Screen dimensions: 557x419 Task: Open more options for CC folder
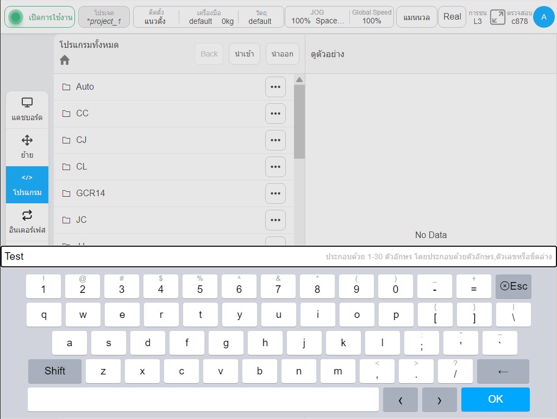(x=276, y=114)
